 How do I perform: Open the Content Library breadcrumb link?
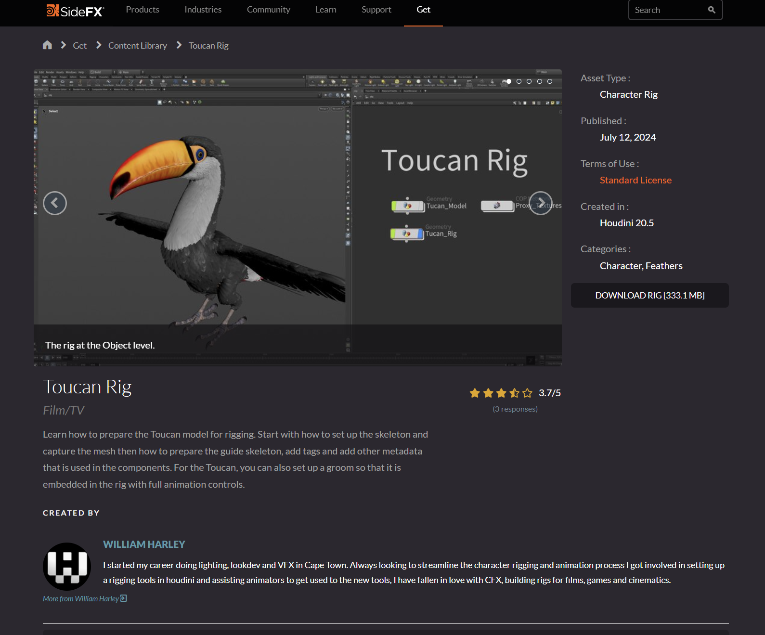(138, 46)
